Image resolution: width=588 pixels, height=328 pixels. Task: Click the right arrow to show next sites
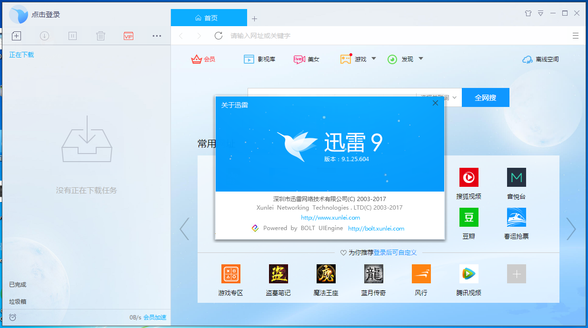[x=571, y=229]
